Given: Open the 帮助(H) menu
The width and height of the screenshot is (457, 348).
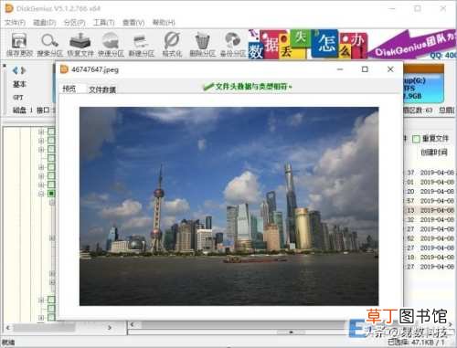Looking at the screenshot, I should coord(164,23).
